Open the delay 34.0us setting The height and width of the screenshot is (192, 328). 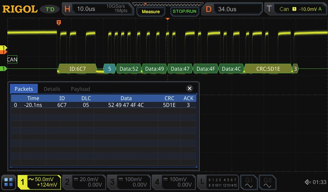coord(233,9)
